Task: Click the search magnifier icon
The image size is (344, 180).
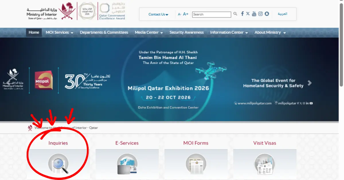Action: (x=235, y=14)
